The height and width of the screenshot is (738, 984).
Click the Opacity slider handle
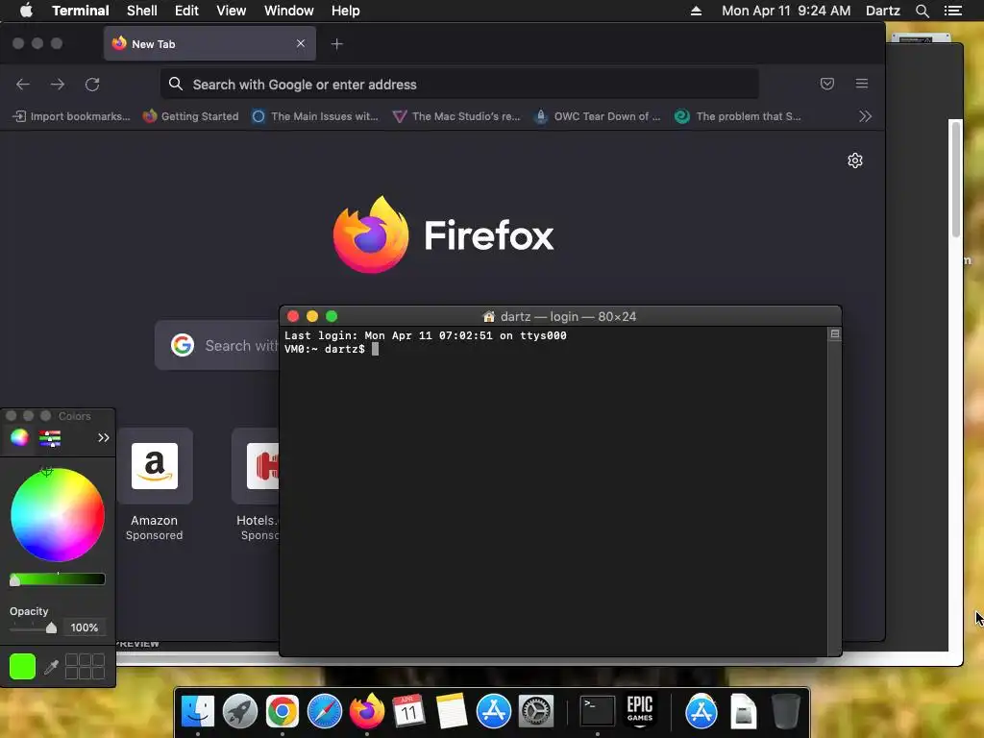[x=52, y=627]
